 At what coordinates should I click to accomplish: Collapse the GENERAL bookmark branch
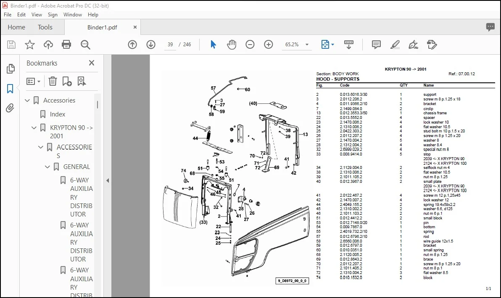click(47, 167)
